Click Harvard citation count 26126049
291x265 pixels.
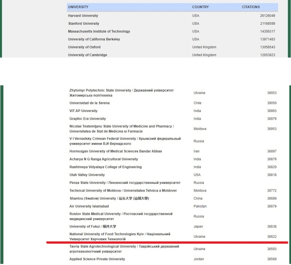(x=267, y=16)
